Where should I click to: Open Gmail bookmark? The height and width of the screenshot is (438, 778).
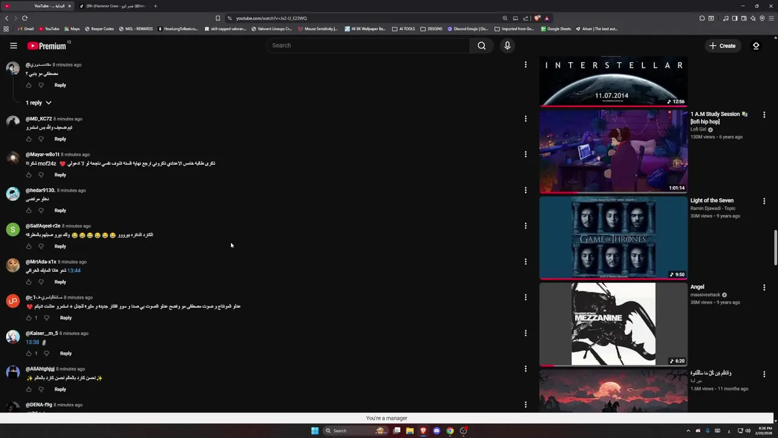[x=25, y=29]
